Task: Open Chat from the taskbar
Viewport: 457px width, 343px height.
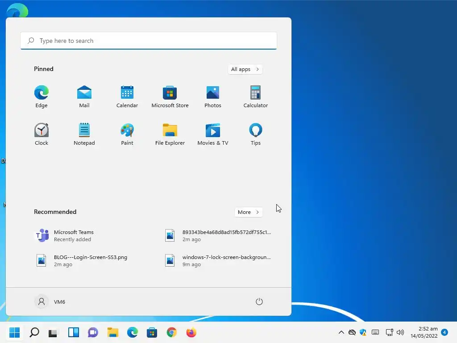Action: 93,332
